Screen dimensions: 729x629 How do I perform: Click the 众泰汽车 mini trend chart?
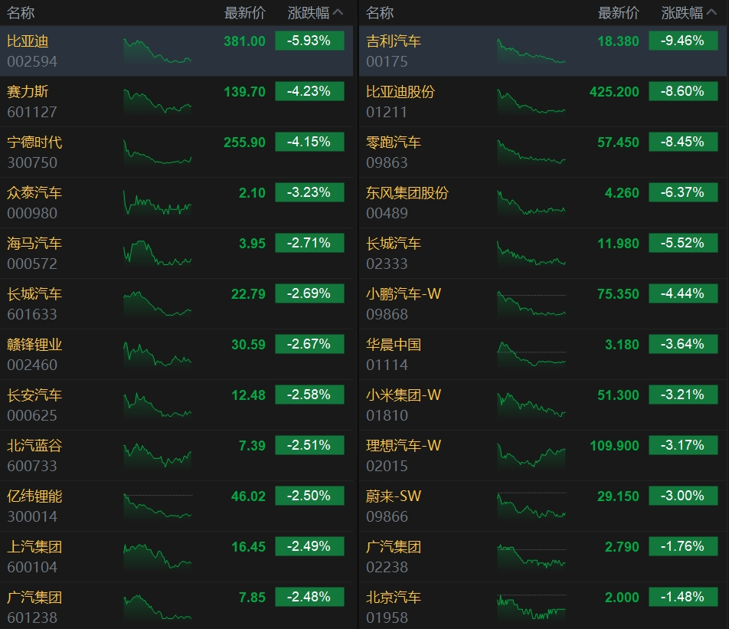click(157, 203)
